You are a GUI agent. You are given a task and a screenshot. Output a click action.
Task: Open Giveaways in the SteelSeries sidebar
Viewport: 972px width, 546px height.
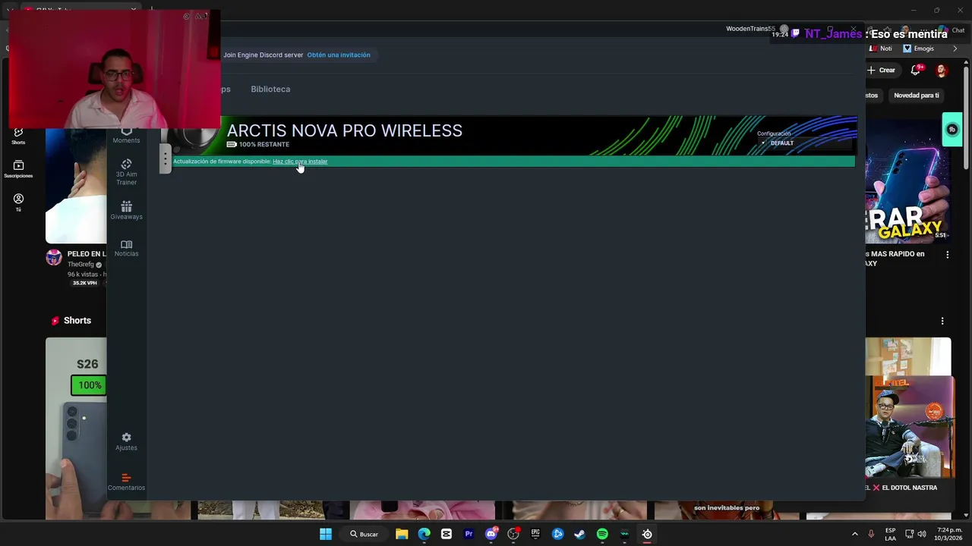(x=126, y=210)
